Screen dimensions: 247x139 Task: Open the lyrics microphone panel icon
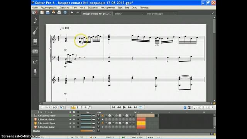35,72
